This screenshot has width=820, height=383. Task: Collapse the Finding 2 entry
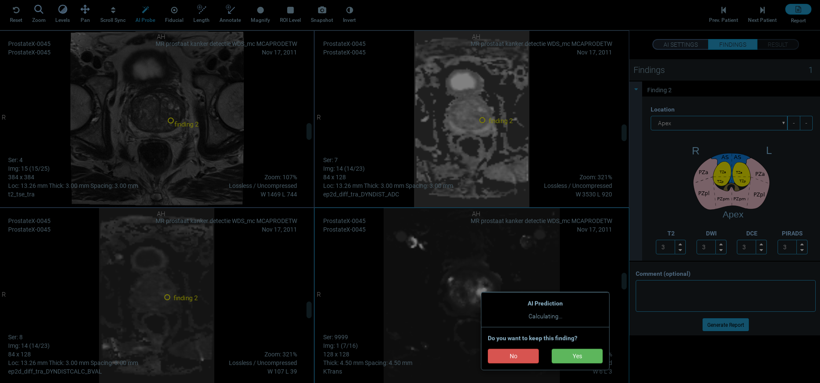[636, 90]
